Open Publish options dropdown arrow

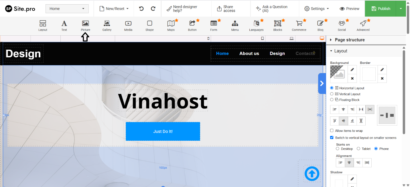(401, 9)
